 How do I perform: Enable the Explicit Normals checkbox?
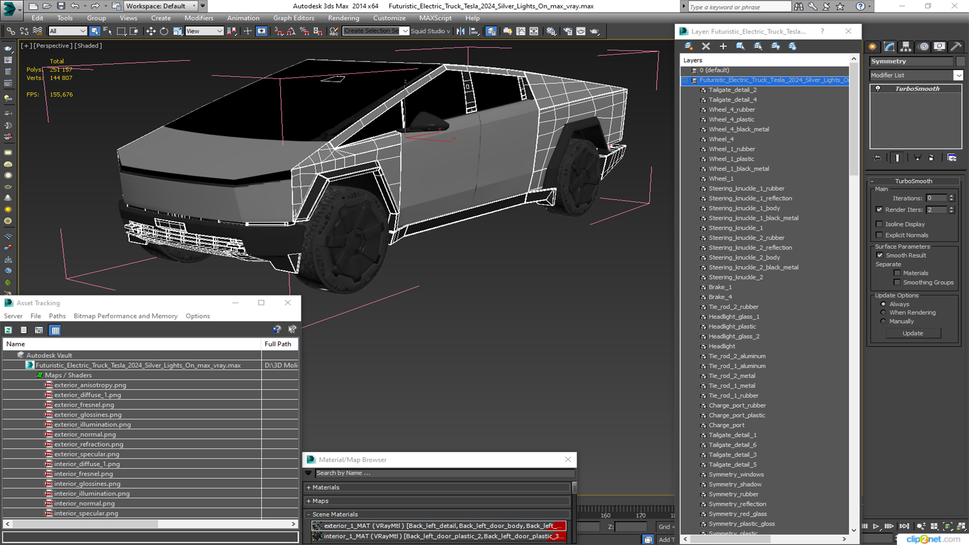click(x=879, y=235)
